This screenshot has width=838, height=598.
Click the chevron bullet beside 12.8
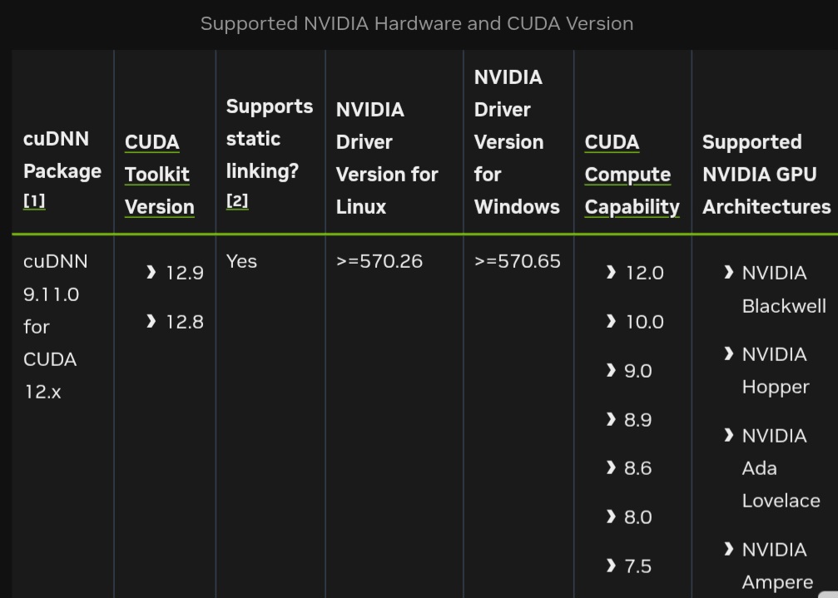click(151, 321)
